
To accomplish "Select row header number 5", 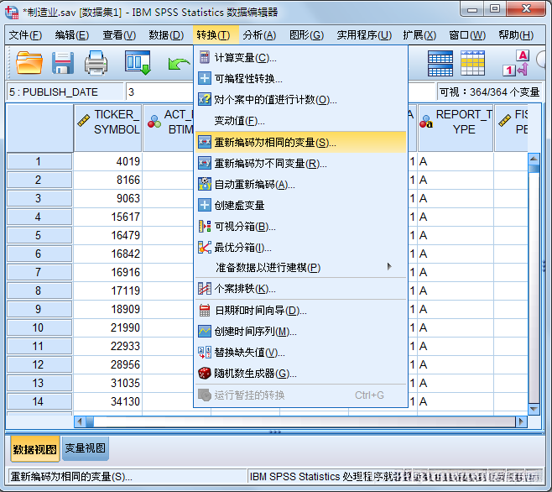I will coord(39,235).
